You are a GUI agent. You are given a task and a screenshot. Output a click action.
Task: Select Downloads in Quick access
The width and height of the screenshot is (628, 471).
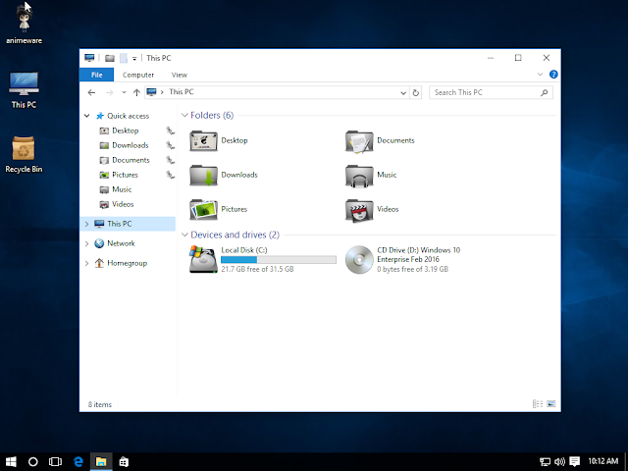tap(131, 145)
